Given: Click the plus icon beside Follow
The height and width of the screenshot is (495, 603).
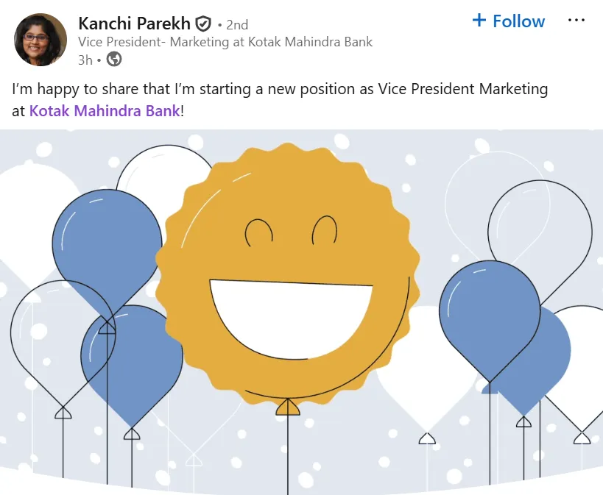Looking at the screenshot, I should pos(479,20).
